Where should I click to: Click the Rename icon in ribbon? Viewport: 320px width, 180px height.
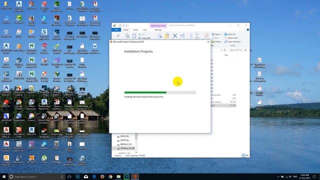point(182,36)
